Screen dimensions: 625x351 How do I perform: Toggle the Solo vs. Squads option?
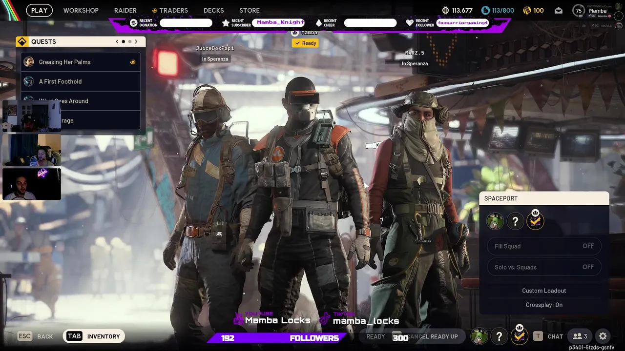[x=544, y=267]
